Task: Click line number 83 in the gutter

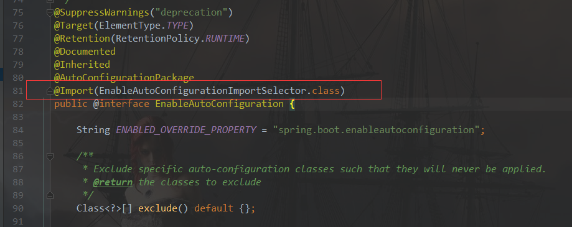Action: point(18,117)
